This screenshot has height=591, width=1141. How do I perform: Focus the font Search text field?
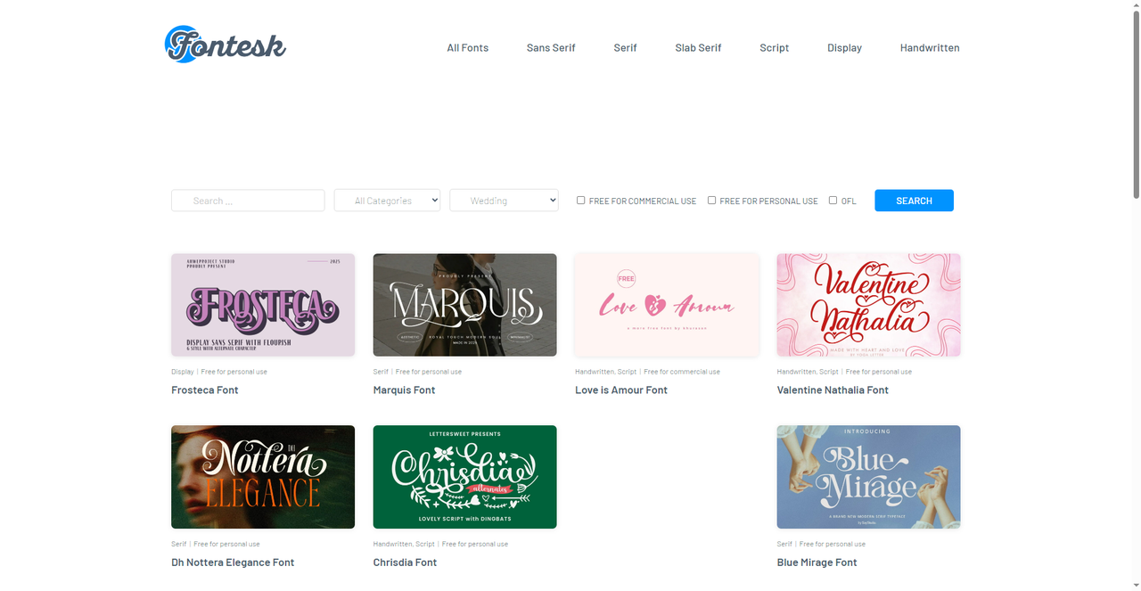(248, 201)
